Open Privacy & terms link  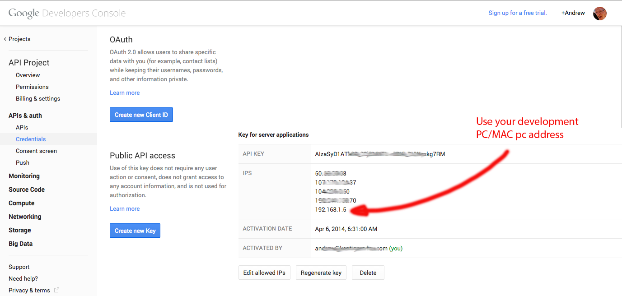click(x=29, y=290)
